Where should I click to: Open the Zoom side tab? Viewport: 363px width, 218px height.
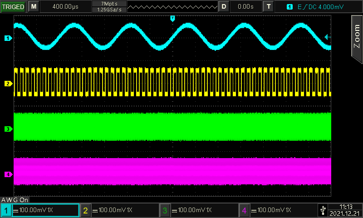357,37
